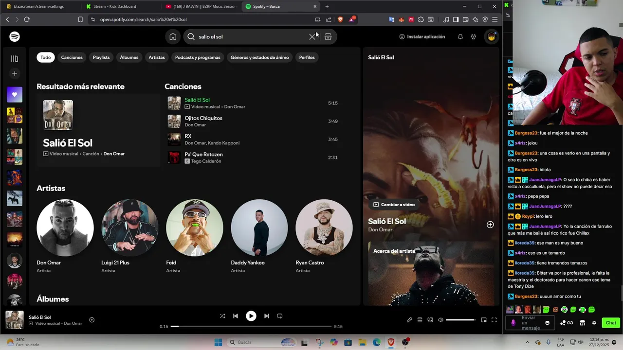Open the user profile avatar menu
Screen dimensions: 623x350
[492, 36]
